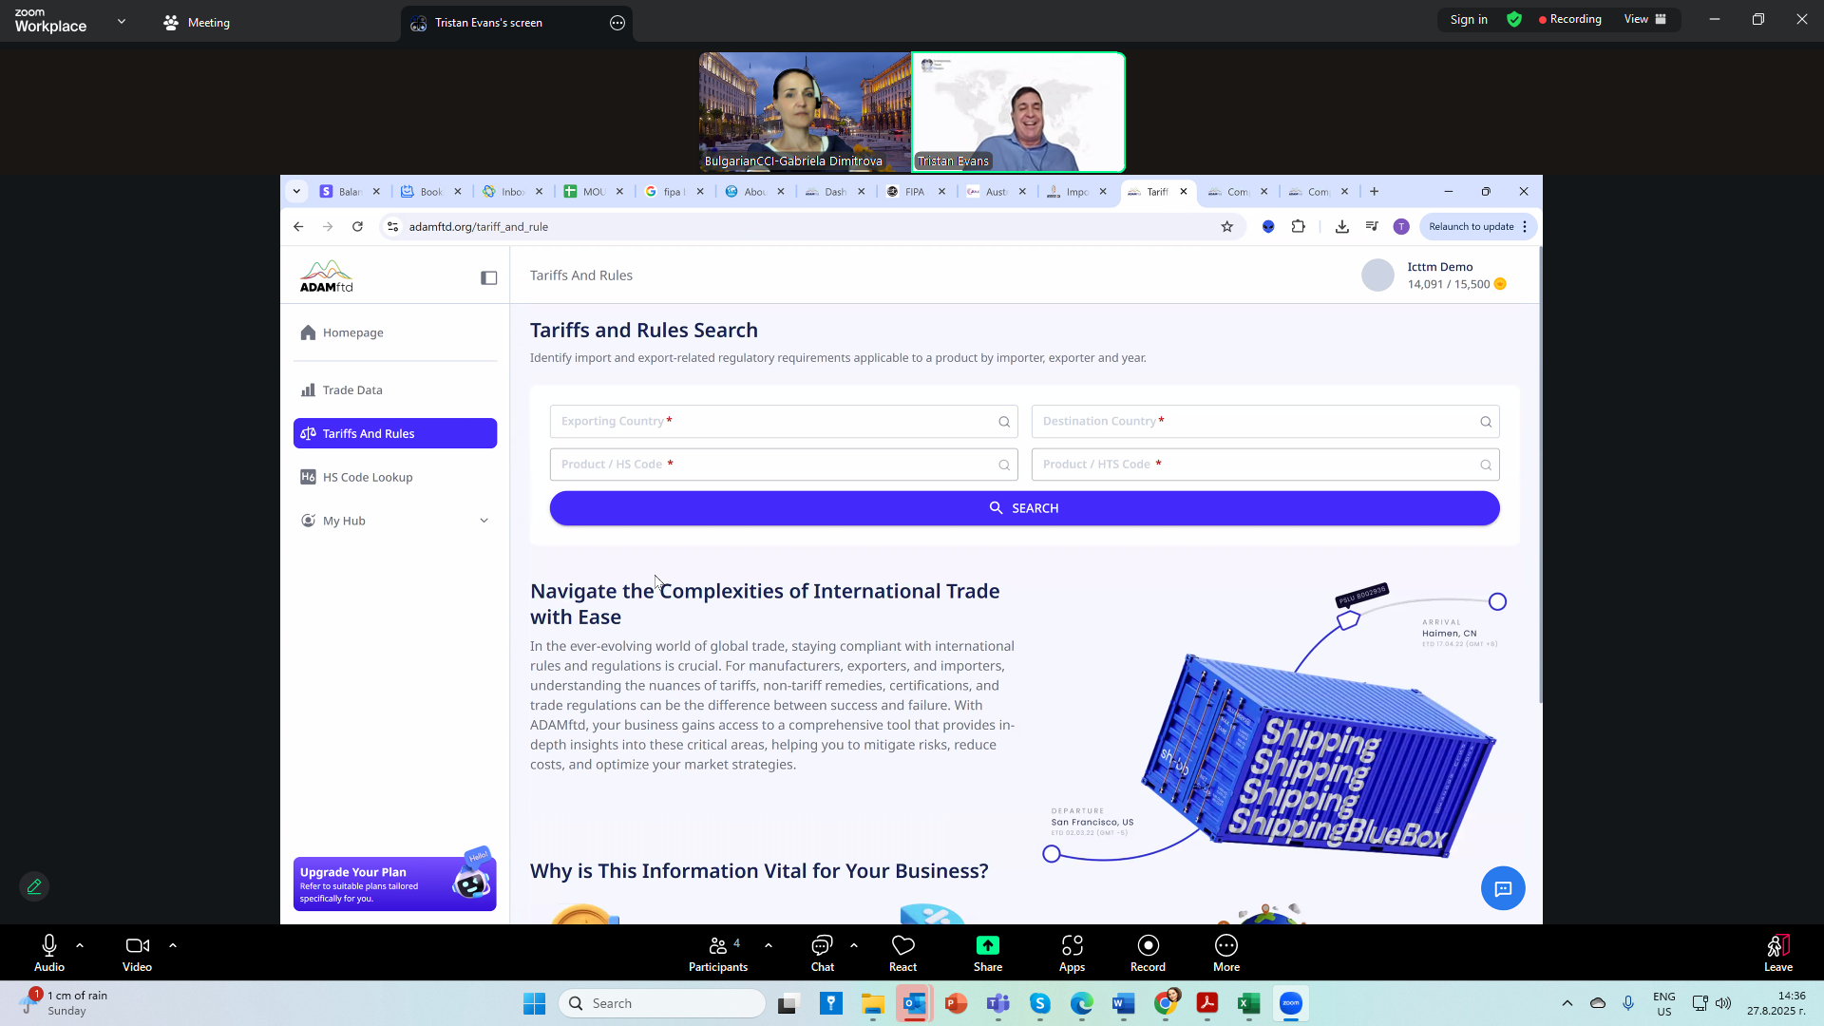Click the blue SEARCH button
Viewport: 1824px width, 1026px height.
tap(1024, 508)
